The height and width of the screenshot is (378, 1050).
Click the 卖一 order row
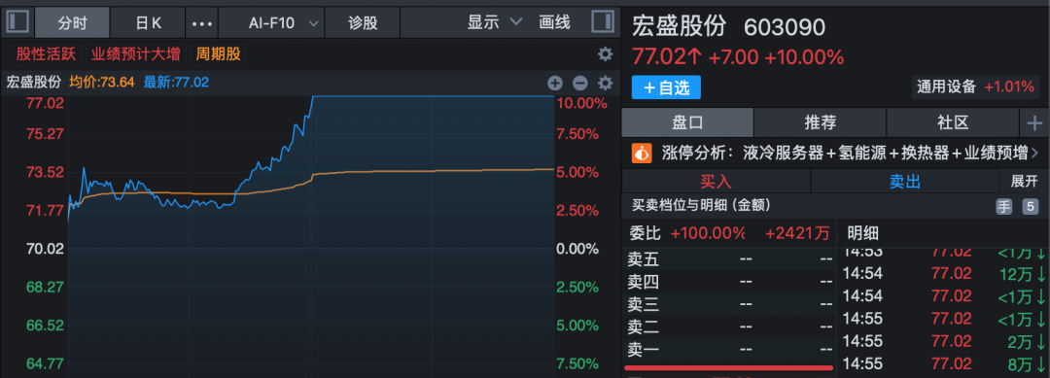pyautogui.click(x=730, y=349)
